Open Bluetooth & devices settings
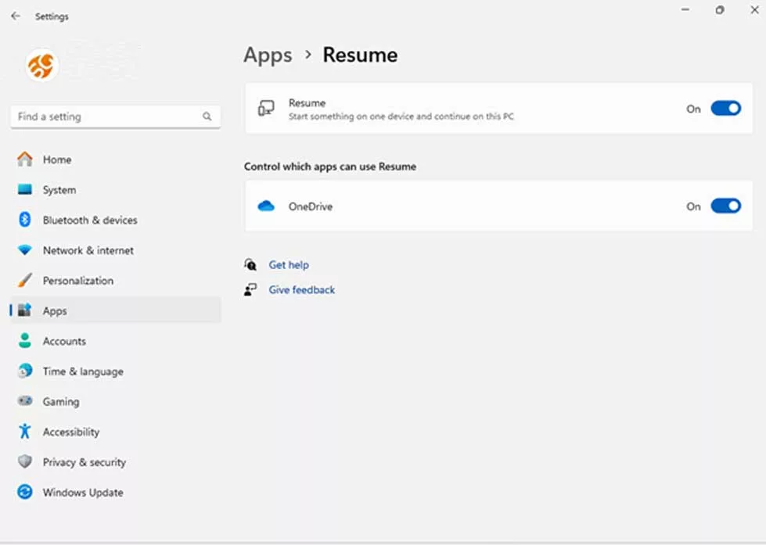 pos(115,220)
